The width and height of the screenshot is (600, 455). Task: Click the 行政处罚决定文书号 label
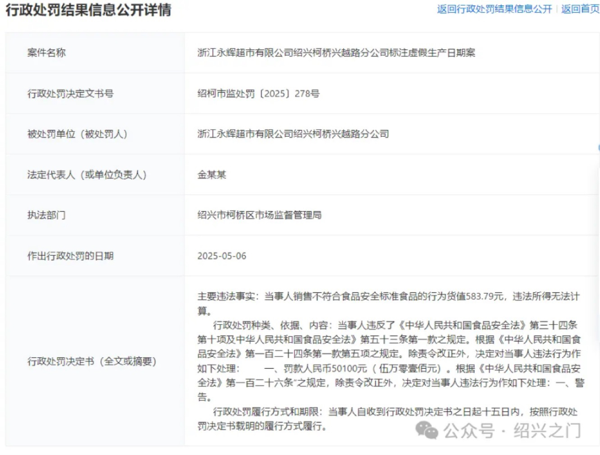click(70, 93)
